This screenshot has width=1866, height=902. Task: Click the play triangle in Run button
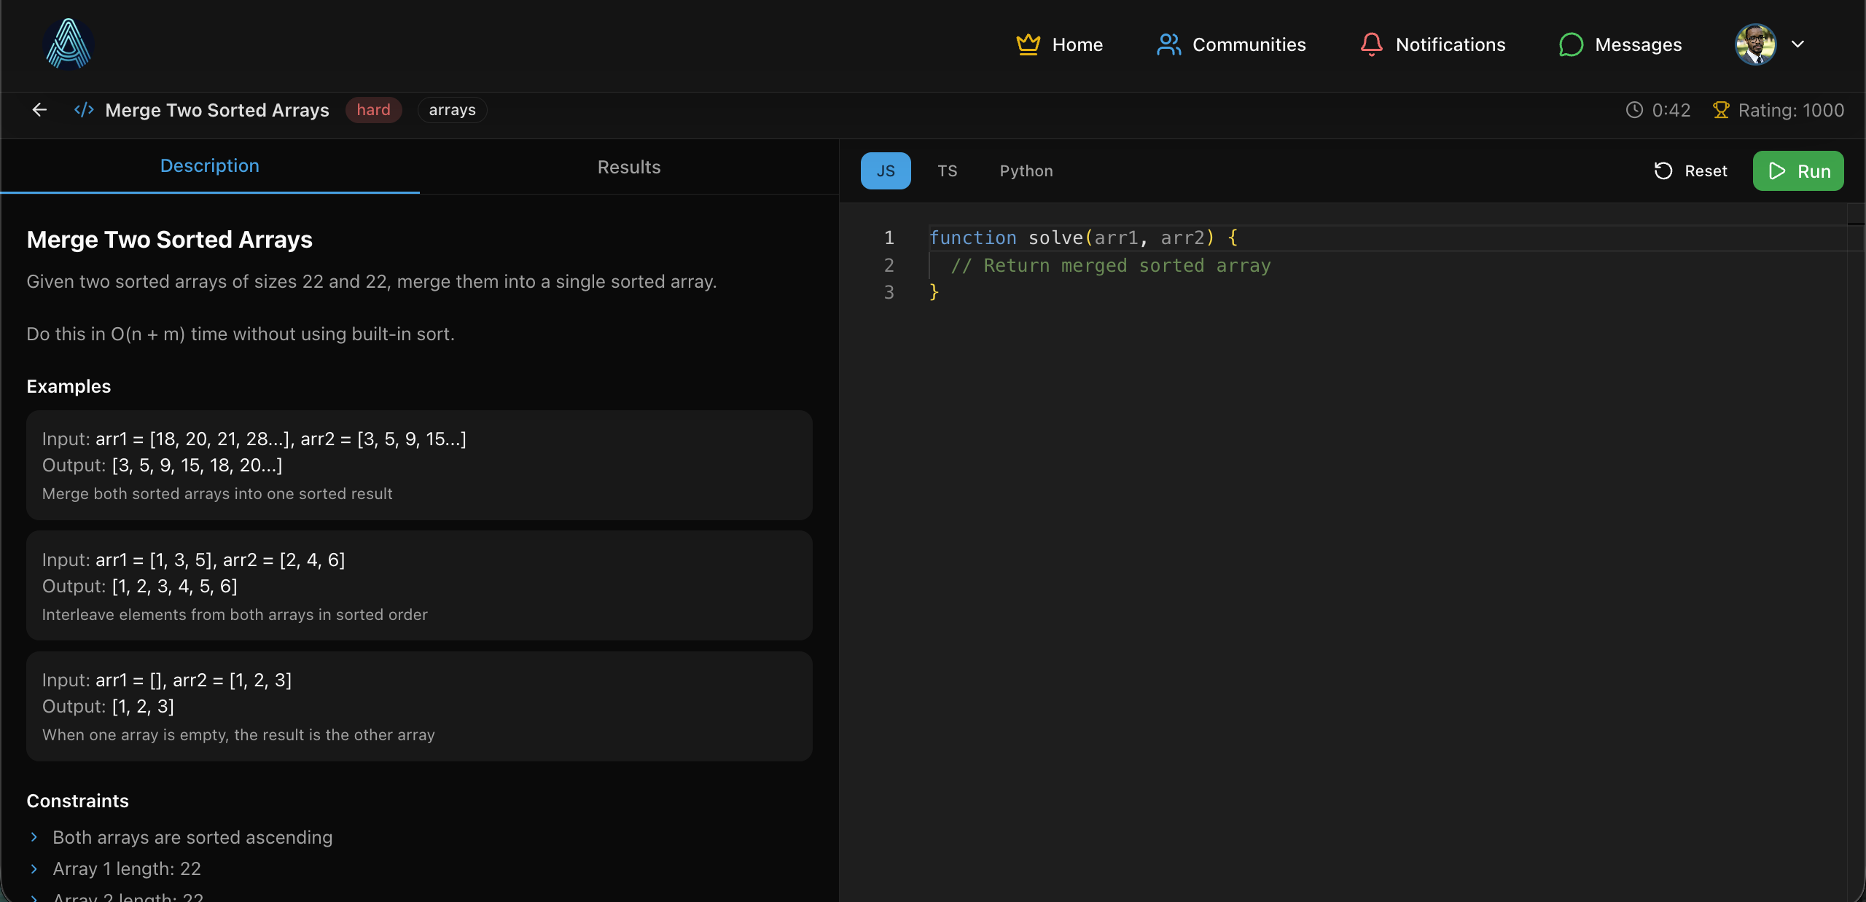[x=1777, y=171]
